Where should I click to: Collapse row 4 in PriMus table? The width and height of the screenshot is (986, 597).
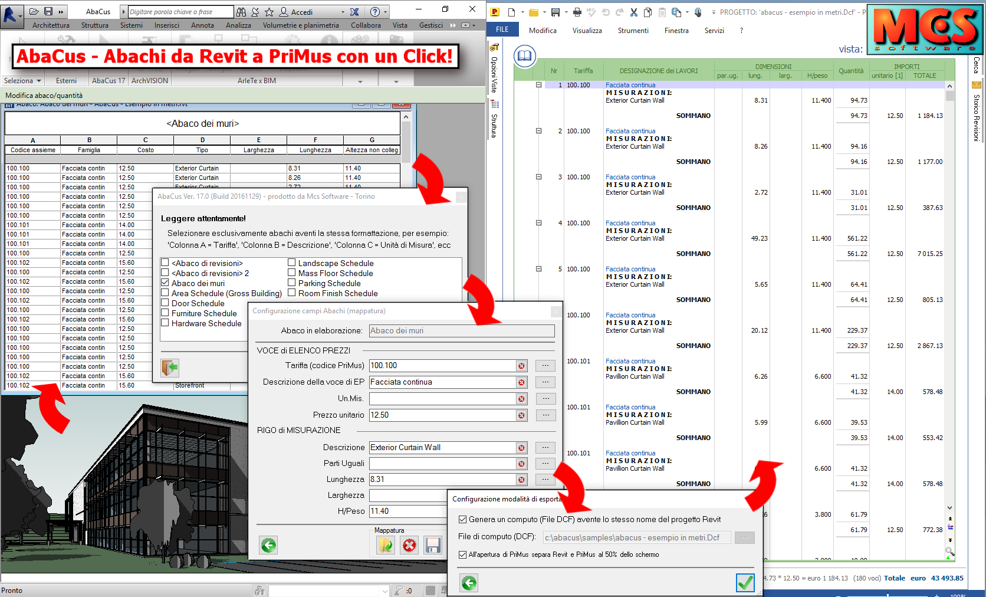point(538,223)
